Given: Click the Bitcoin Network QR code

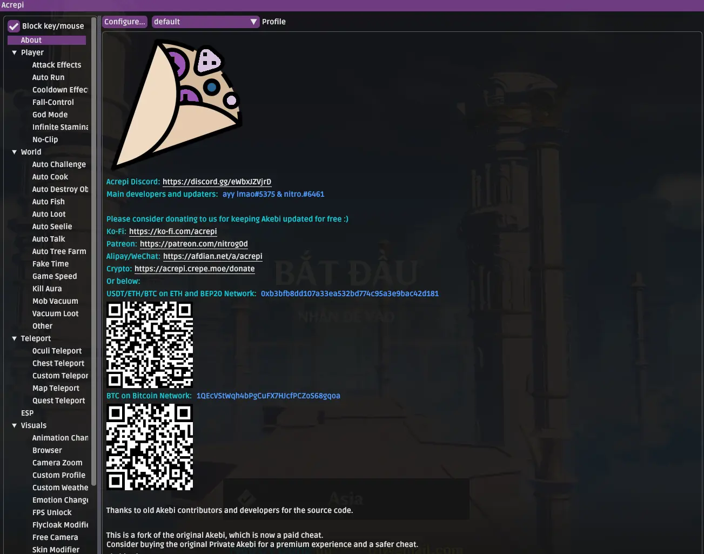Looking at the screenshot, I should (150, 447).
